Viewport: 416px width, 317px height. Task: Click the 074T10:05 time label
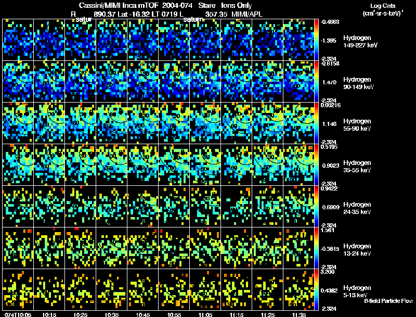(x=18, y=315)
